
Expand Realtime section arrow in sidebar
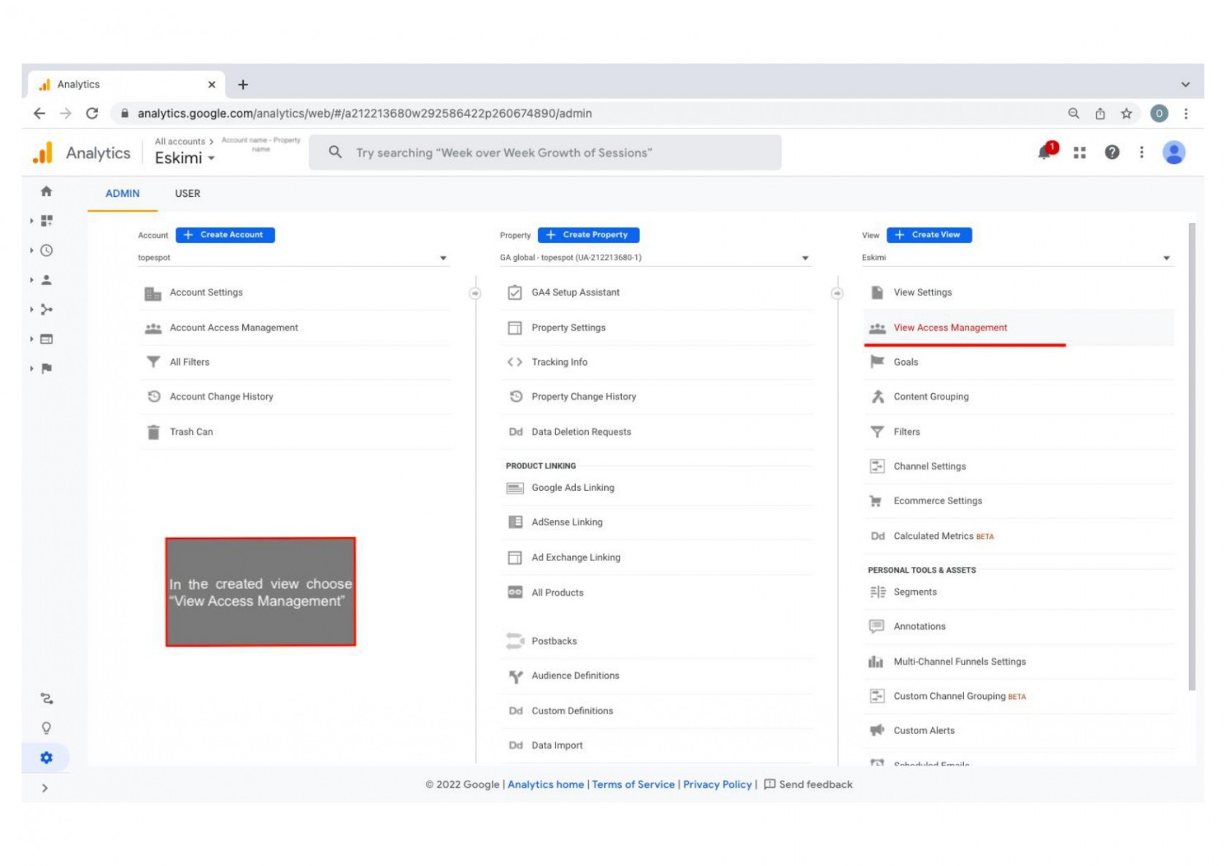pos(31,250)
